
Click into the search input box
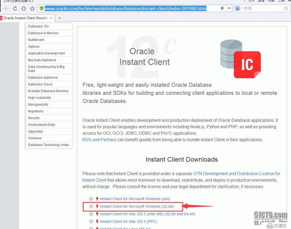click(x=263, y=8)
